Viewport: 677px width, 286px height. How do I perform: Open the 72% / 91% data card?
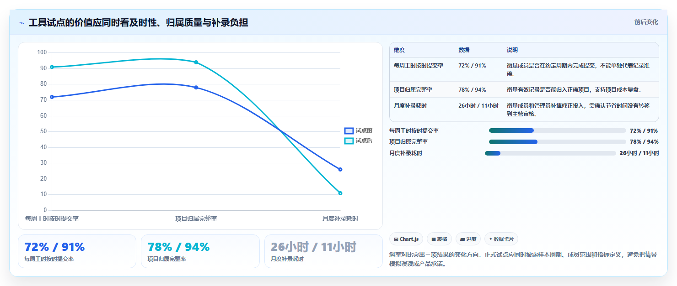tap(77, 251)
